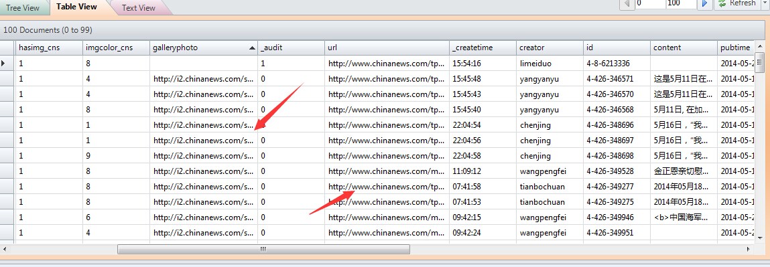Select the _audit cell with value 1 in limeiduo row
770x267 pixels.
pyautogui.click(x=291, y=63)
